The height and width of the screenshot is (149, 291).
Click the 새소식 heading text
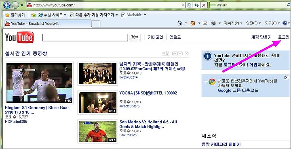(209, 136)
